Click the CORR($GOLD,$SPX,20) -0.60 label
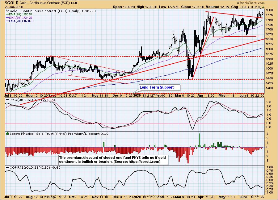Screen dimensions: 278x200 [x=35, y=167]
